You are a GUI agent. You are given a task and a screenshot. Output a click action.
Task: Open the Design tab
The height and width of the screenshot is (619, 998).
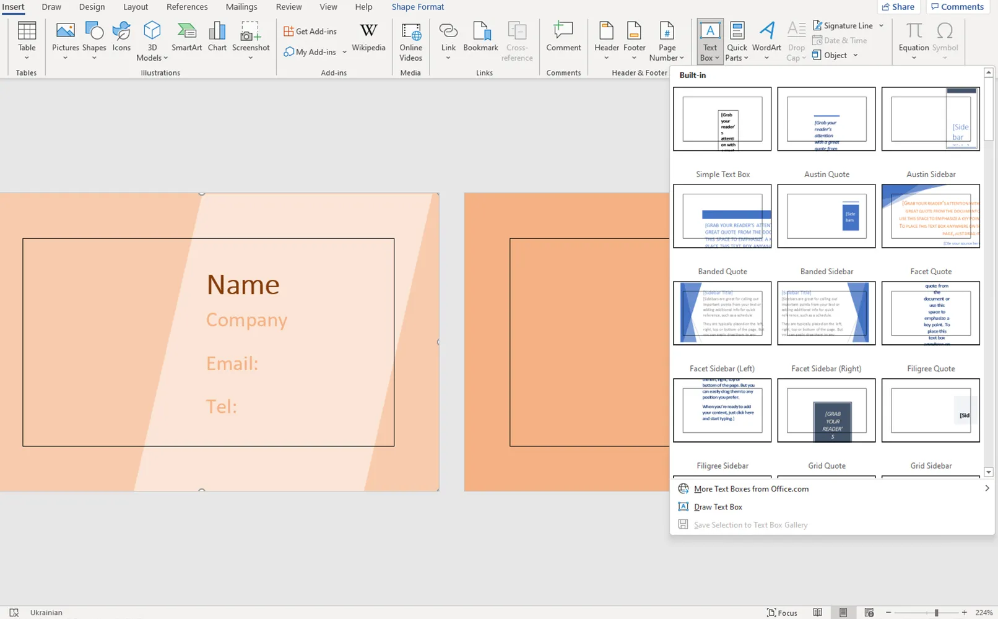pos(92,7)
